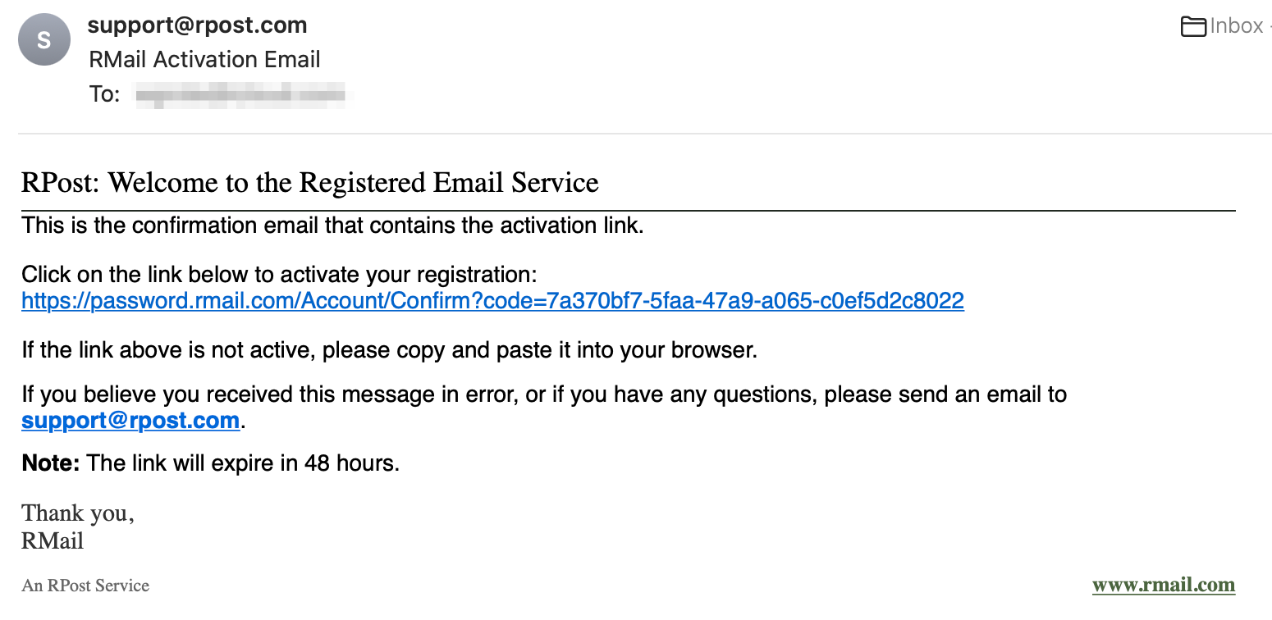Click the "Thank you," closing line

pos(78,513)
